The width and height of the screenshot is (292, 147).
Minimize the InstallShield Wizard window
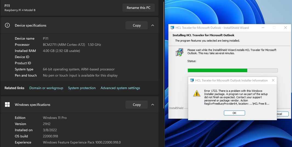click(x=263, y=28)
